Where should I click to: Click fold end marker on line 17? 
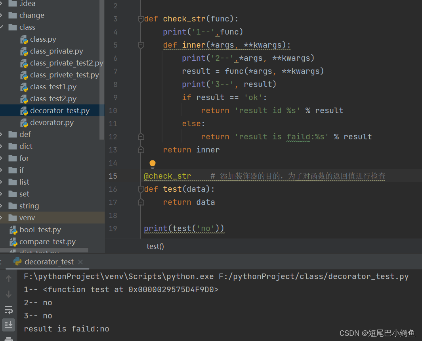[141, 202]
